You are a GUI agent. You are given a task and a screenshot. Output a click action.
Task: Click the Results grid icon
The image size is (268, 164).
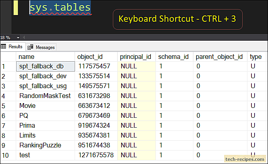4,46
